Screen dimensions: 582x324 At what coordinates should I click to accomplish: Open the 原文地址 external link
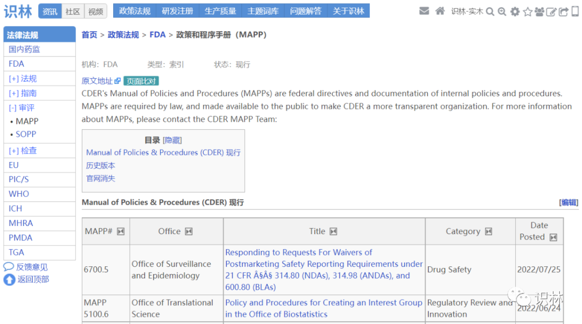(101, 81)
